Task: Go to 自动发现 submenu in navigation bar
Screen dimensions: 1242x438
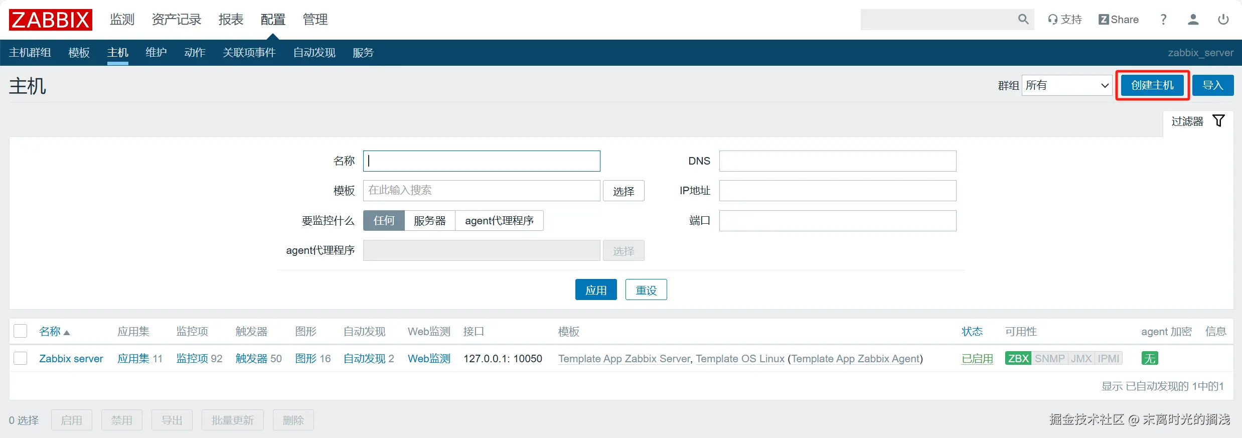Action: pyautogui.click(x=314, y=53)
